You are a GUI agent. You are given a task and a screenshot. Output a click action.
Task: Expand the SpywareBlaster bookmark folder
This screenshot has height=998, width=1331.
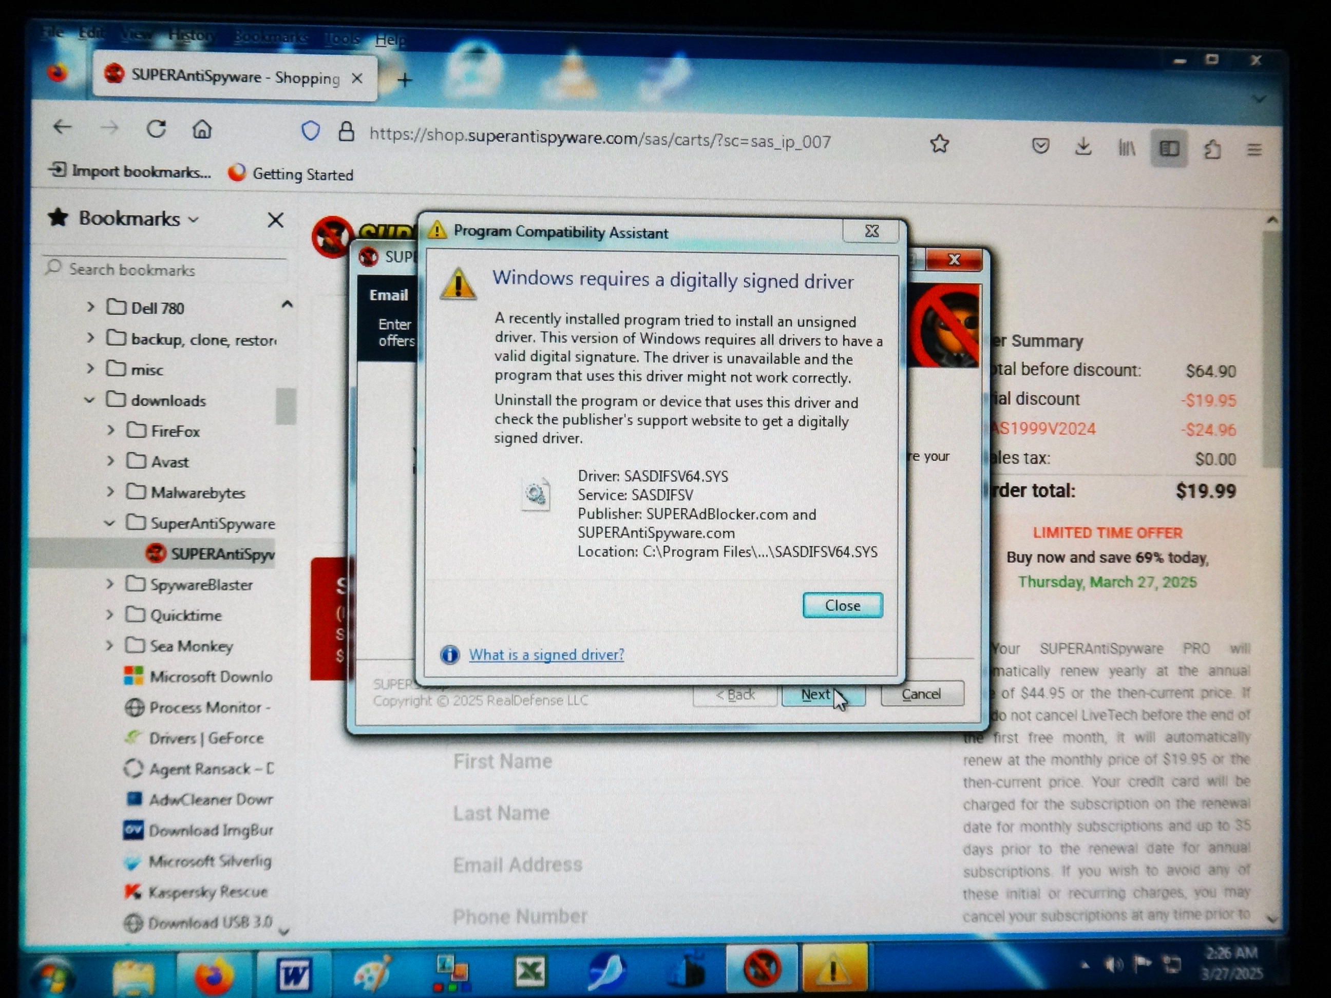tap(109, 584)
